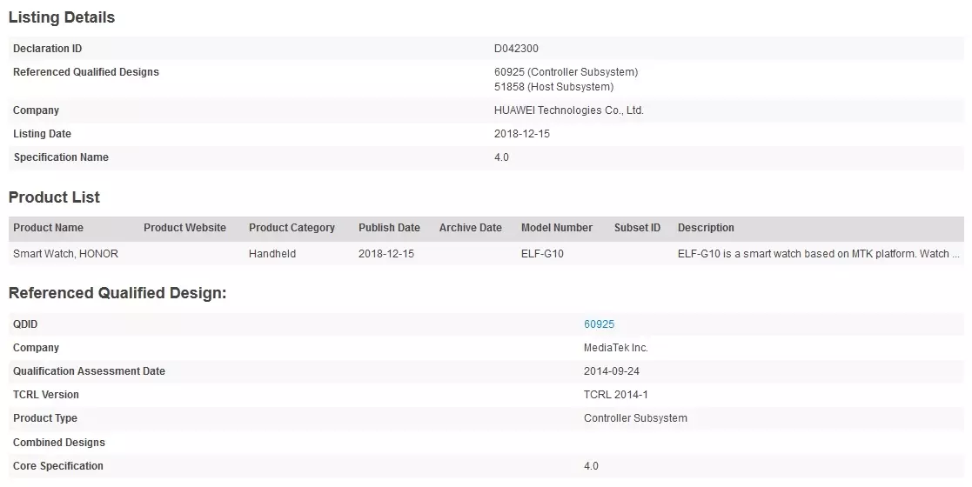
Task: Click the Publish Date column header
Action: point(389,227)
